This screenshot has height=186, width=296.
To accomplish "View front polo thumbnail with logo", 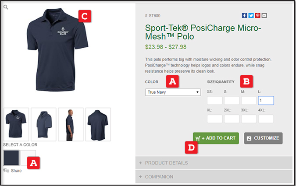I will pos(16,124).
